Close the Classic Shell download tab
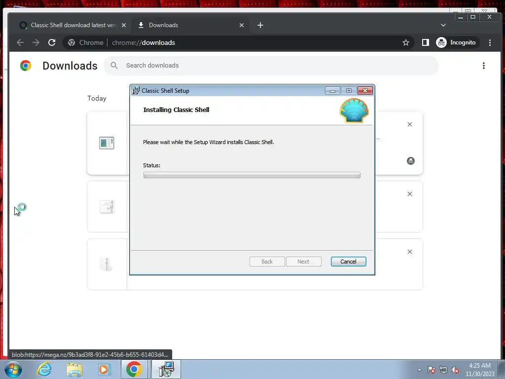The width and height of the screenshot is (505, 379). click(x=124, y=25)
